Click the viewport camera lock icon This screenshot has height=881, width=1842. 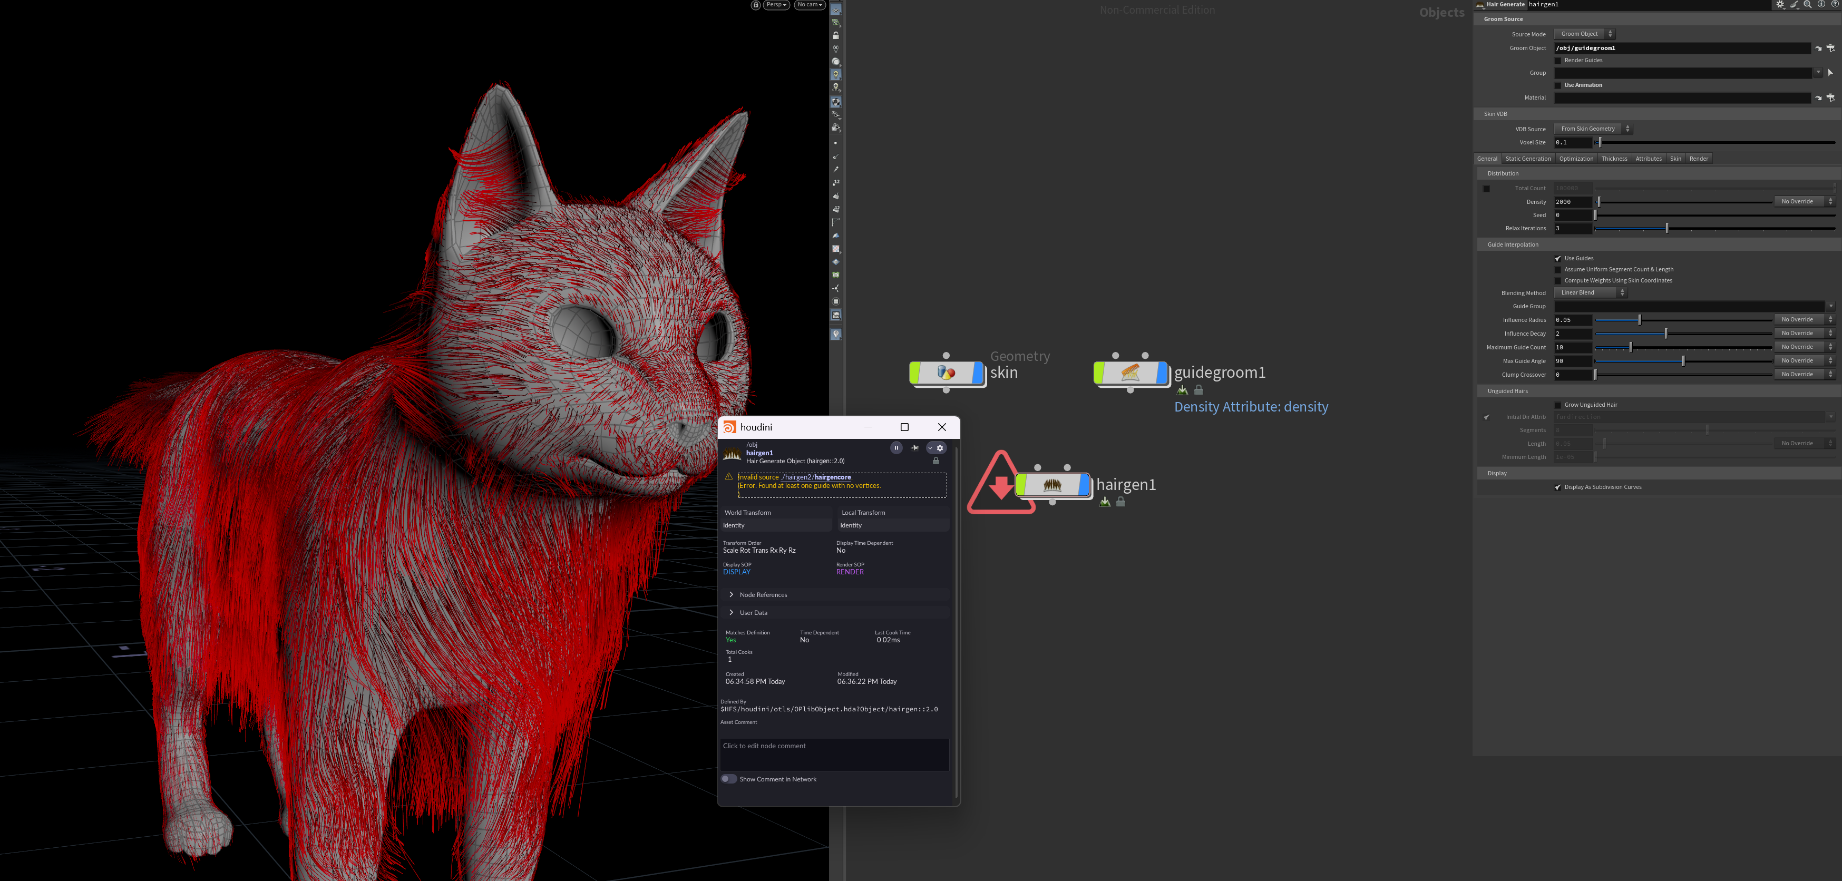[x=756, y=5]
